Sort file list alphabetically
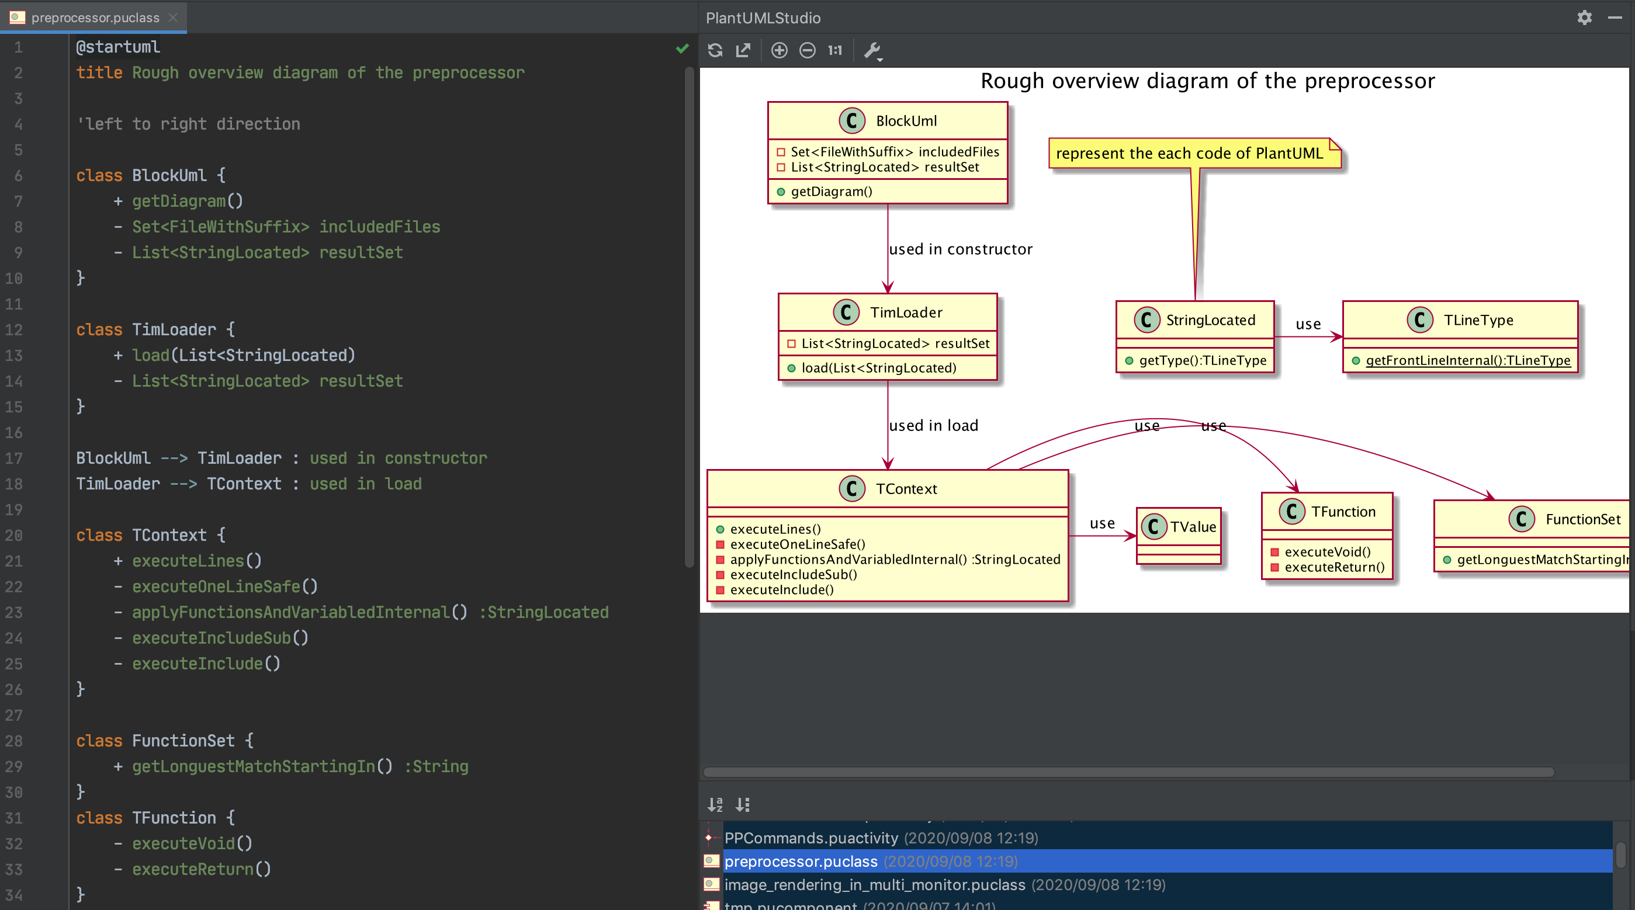Screen dimensions: 1635x910 [x=715, y=805]
